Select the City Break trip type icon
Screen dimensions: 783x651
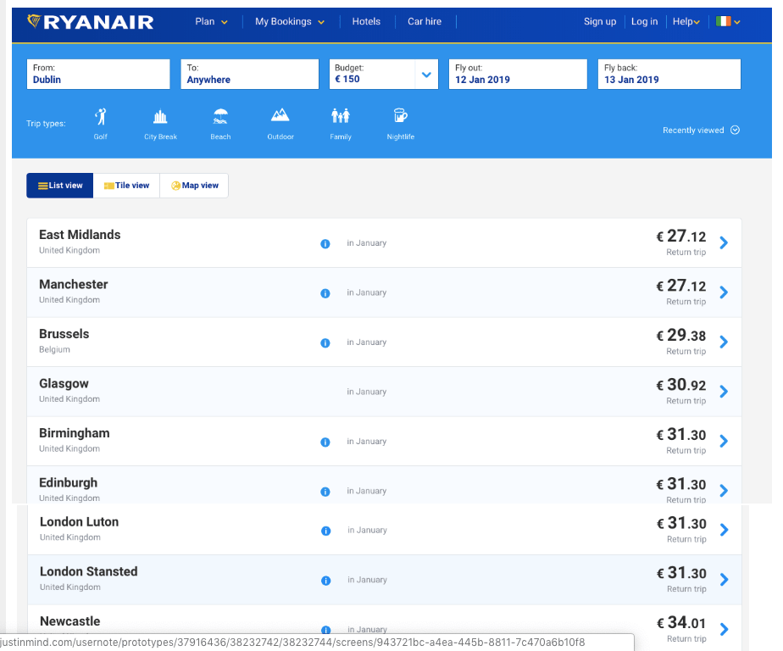[160, 117]
